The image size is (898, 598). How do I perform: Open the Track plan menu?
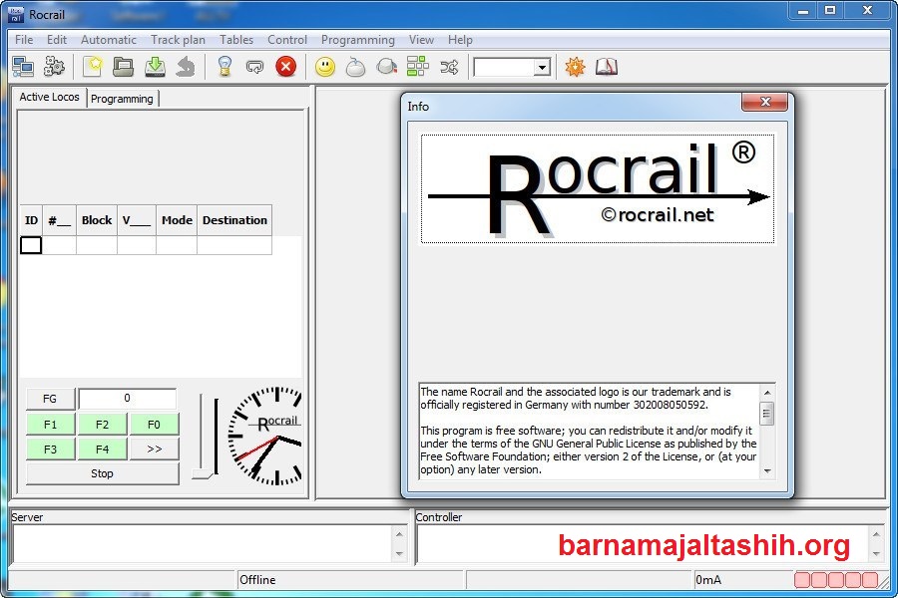[179, 40]
